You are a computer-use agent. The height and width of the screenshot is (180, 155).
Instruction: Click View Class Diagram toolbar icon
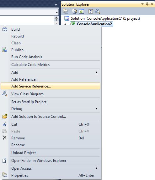coord(98,11)
